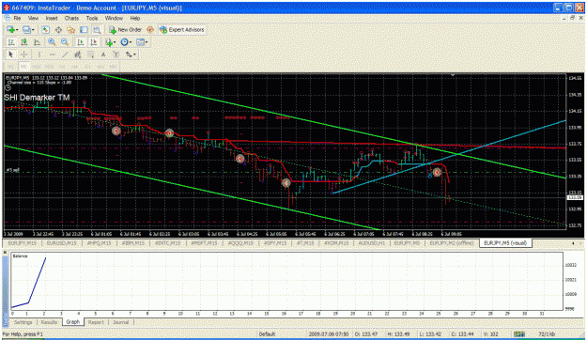The image size is (587, 340).
Task: Select the text label tool
Action: [116, 54]
